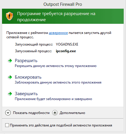Click the Применять это действие checkbox label
This screenshot has height=134, width=126.
click(61, 125)
